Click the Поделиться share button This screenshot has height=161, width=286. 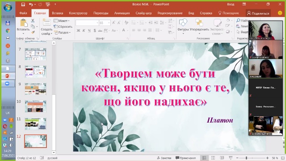pos(258,13)
